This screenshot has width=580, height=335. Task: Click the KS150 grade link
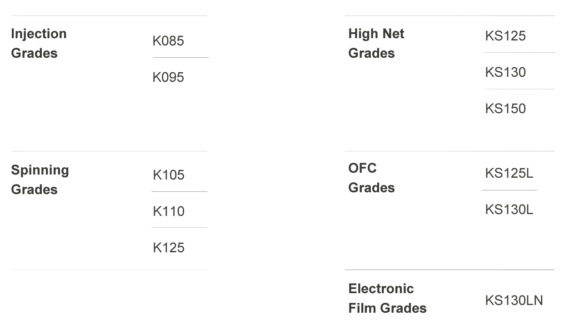505,109
